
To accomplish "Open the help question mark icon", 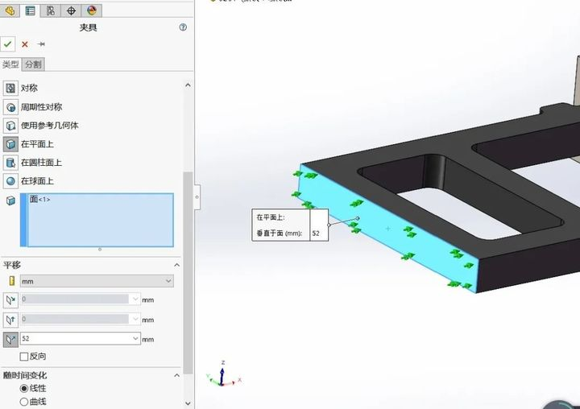I will pos(183,27).
